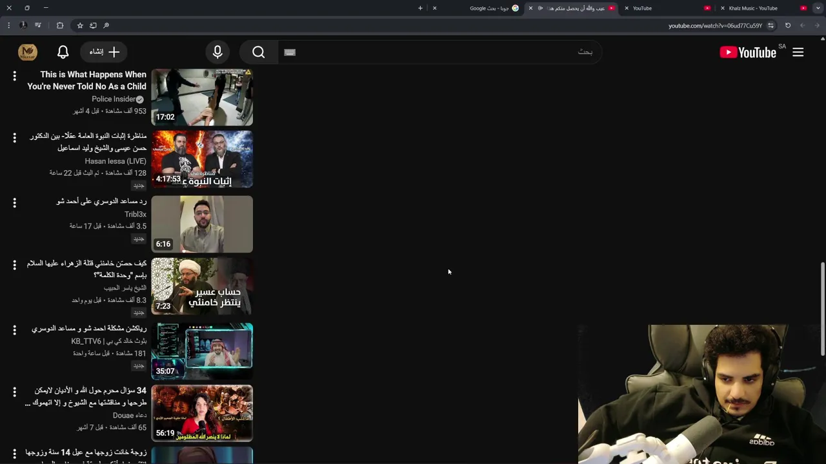
Task: Click the YouTube logo
Action: (x=748, y=52)
